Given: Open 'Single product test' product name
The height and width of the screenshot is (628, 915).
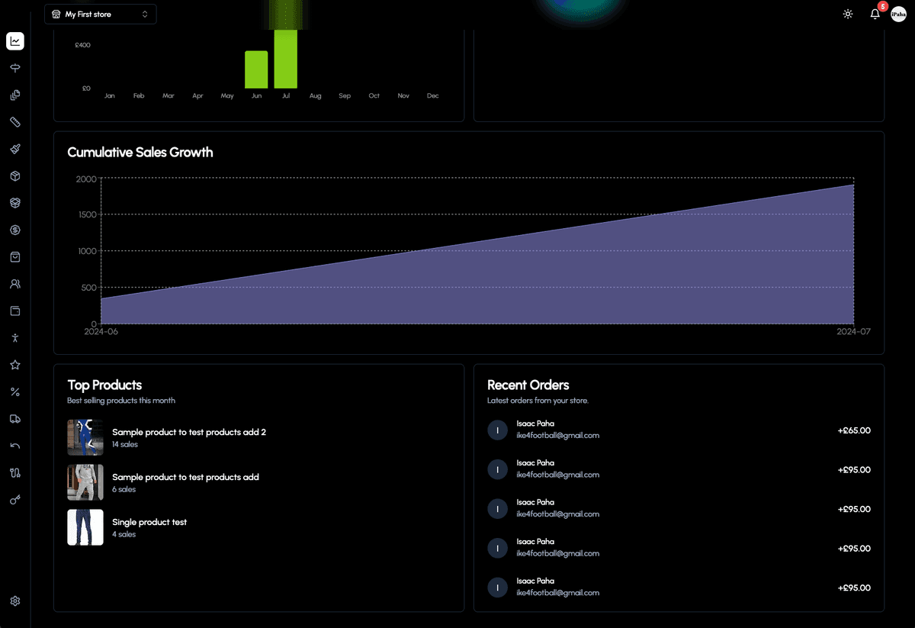Looking at the screenshot, I should (149, 522).
